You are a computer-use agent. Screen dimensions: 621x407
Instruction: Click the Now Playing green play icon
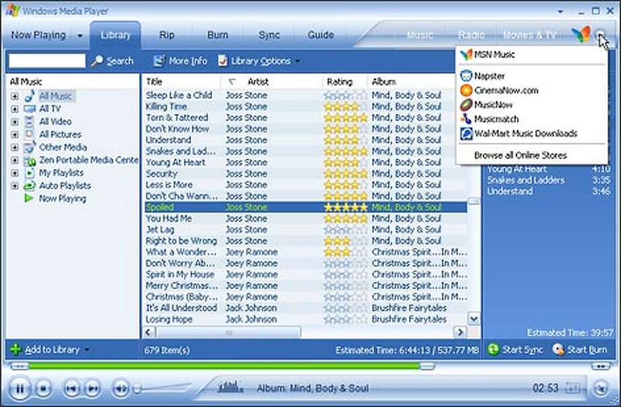point(30,198)
